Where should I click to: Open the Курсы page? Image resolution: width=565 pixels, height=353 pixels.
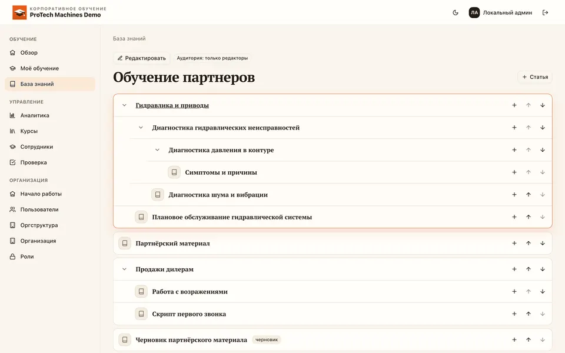[49, 131]
